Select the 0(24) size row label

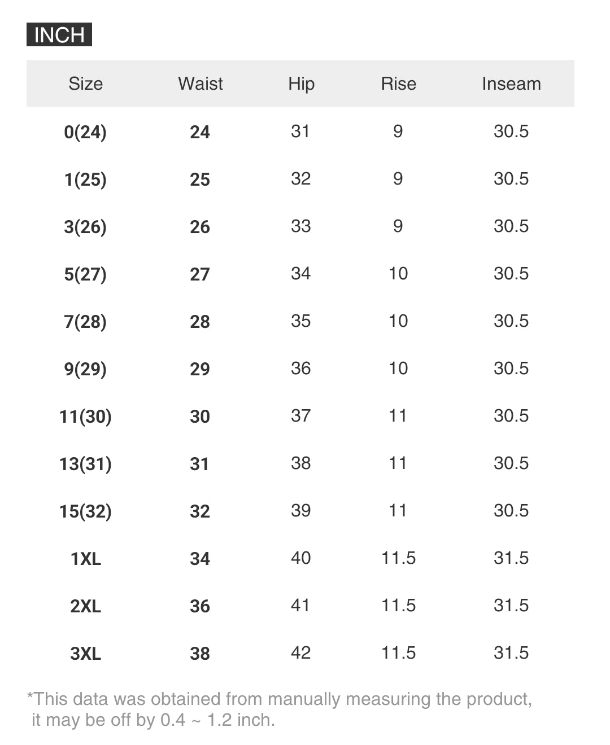coord(85,132)
